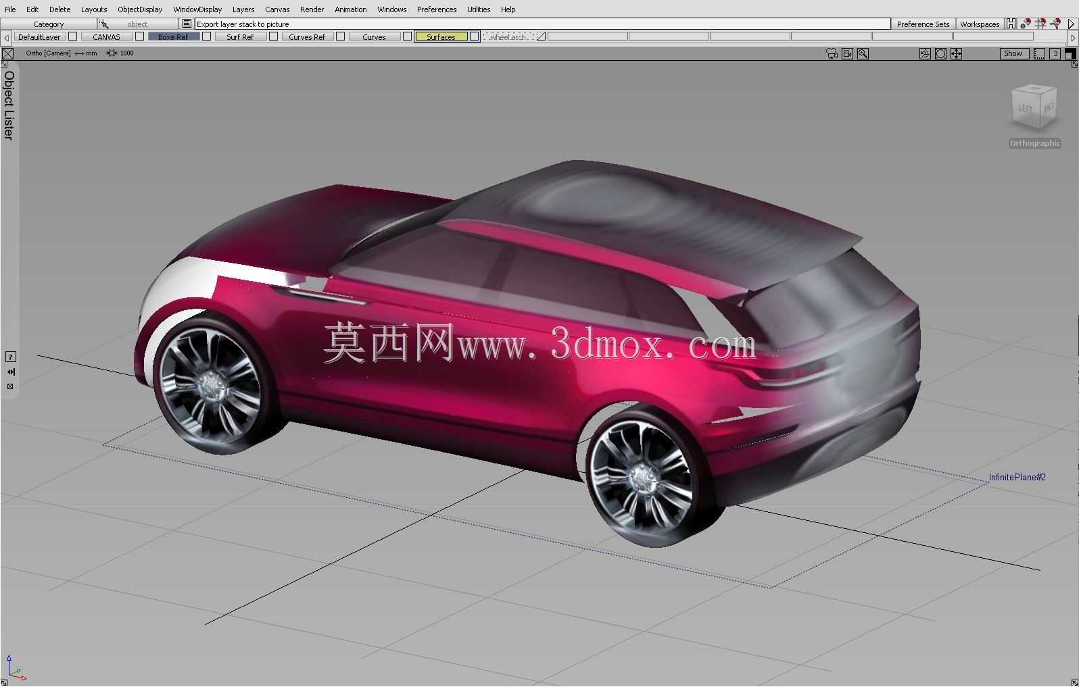
Task: Click the small boxed X icon on left panel
Action: coord(10,386)
